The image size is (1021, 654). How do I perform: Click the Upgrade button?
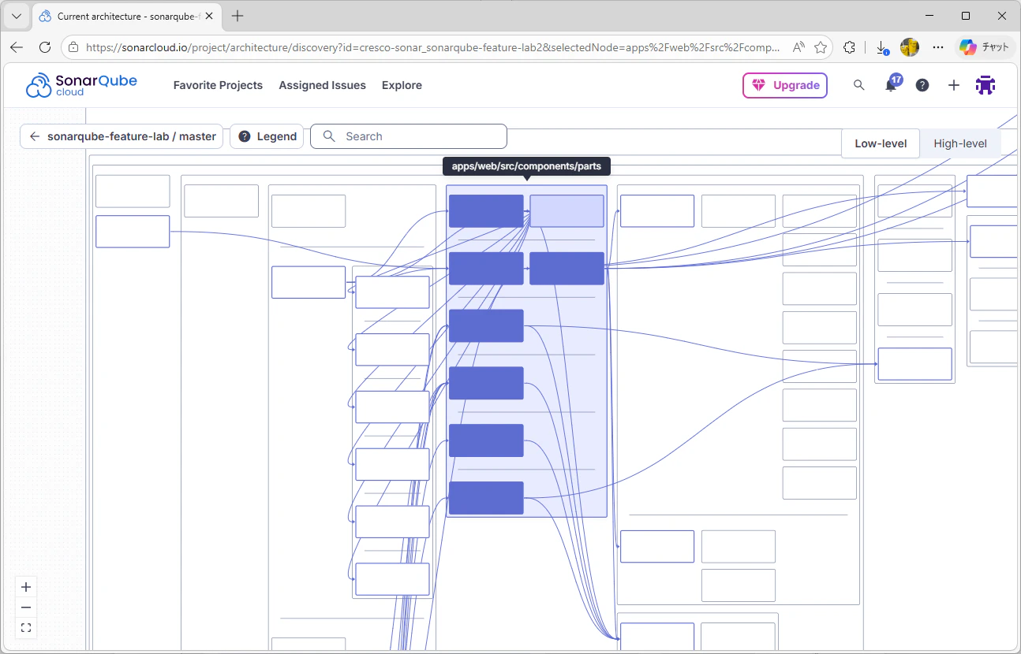(x=785, y=85)
